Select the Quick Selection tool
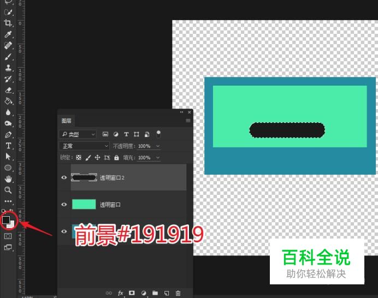This screenshot has width=378, height=298. (8, 12)
